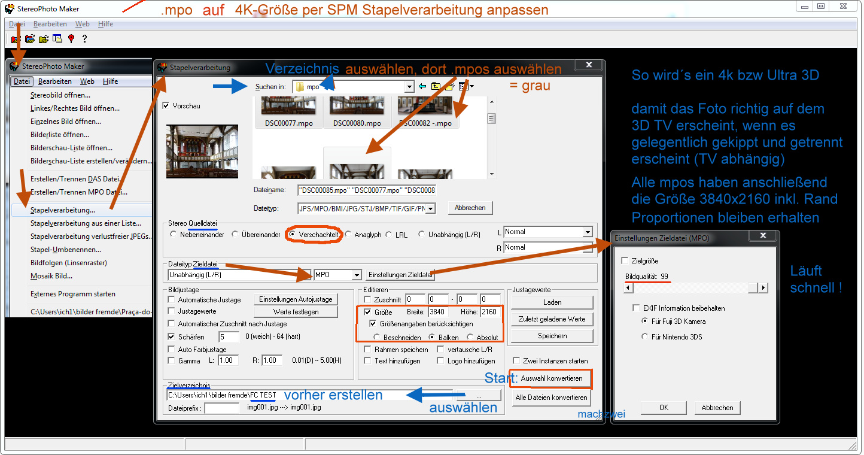Choose the Anaglyph source format
Screen dimensions: 864x455
(x=348, y=235)
